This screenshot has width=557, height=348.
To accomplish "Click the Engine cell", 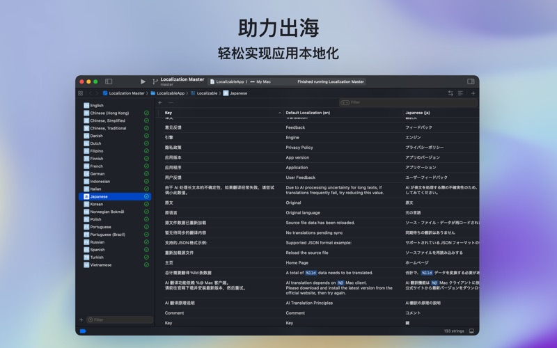I will click(292, 137).
